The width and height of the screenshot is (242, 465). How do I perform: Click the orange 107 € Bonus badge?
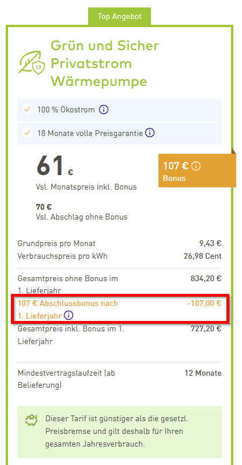(197, 171)
